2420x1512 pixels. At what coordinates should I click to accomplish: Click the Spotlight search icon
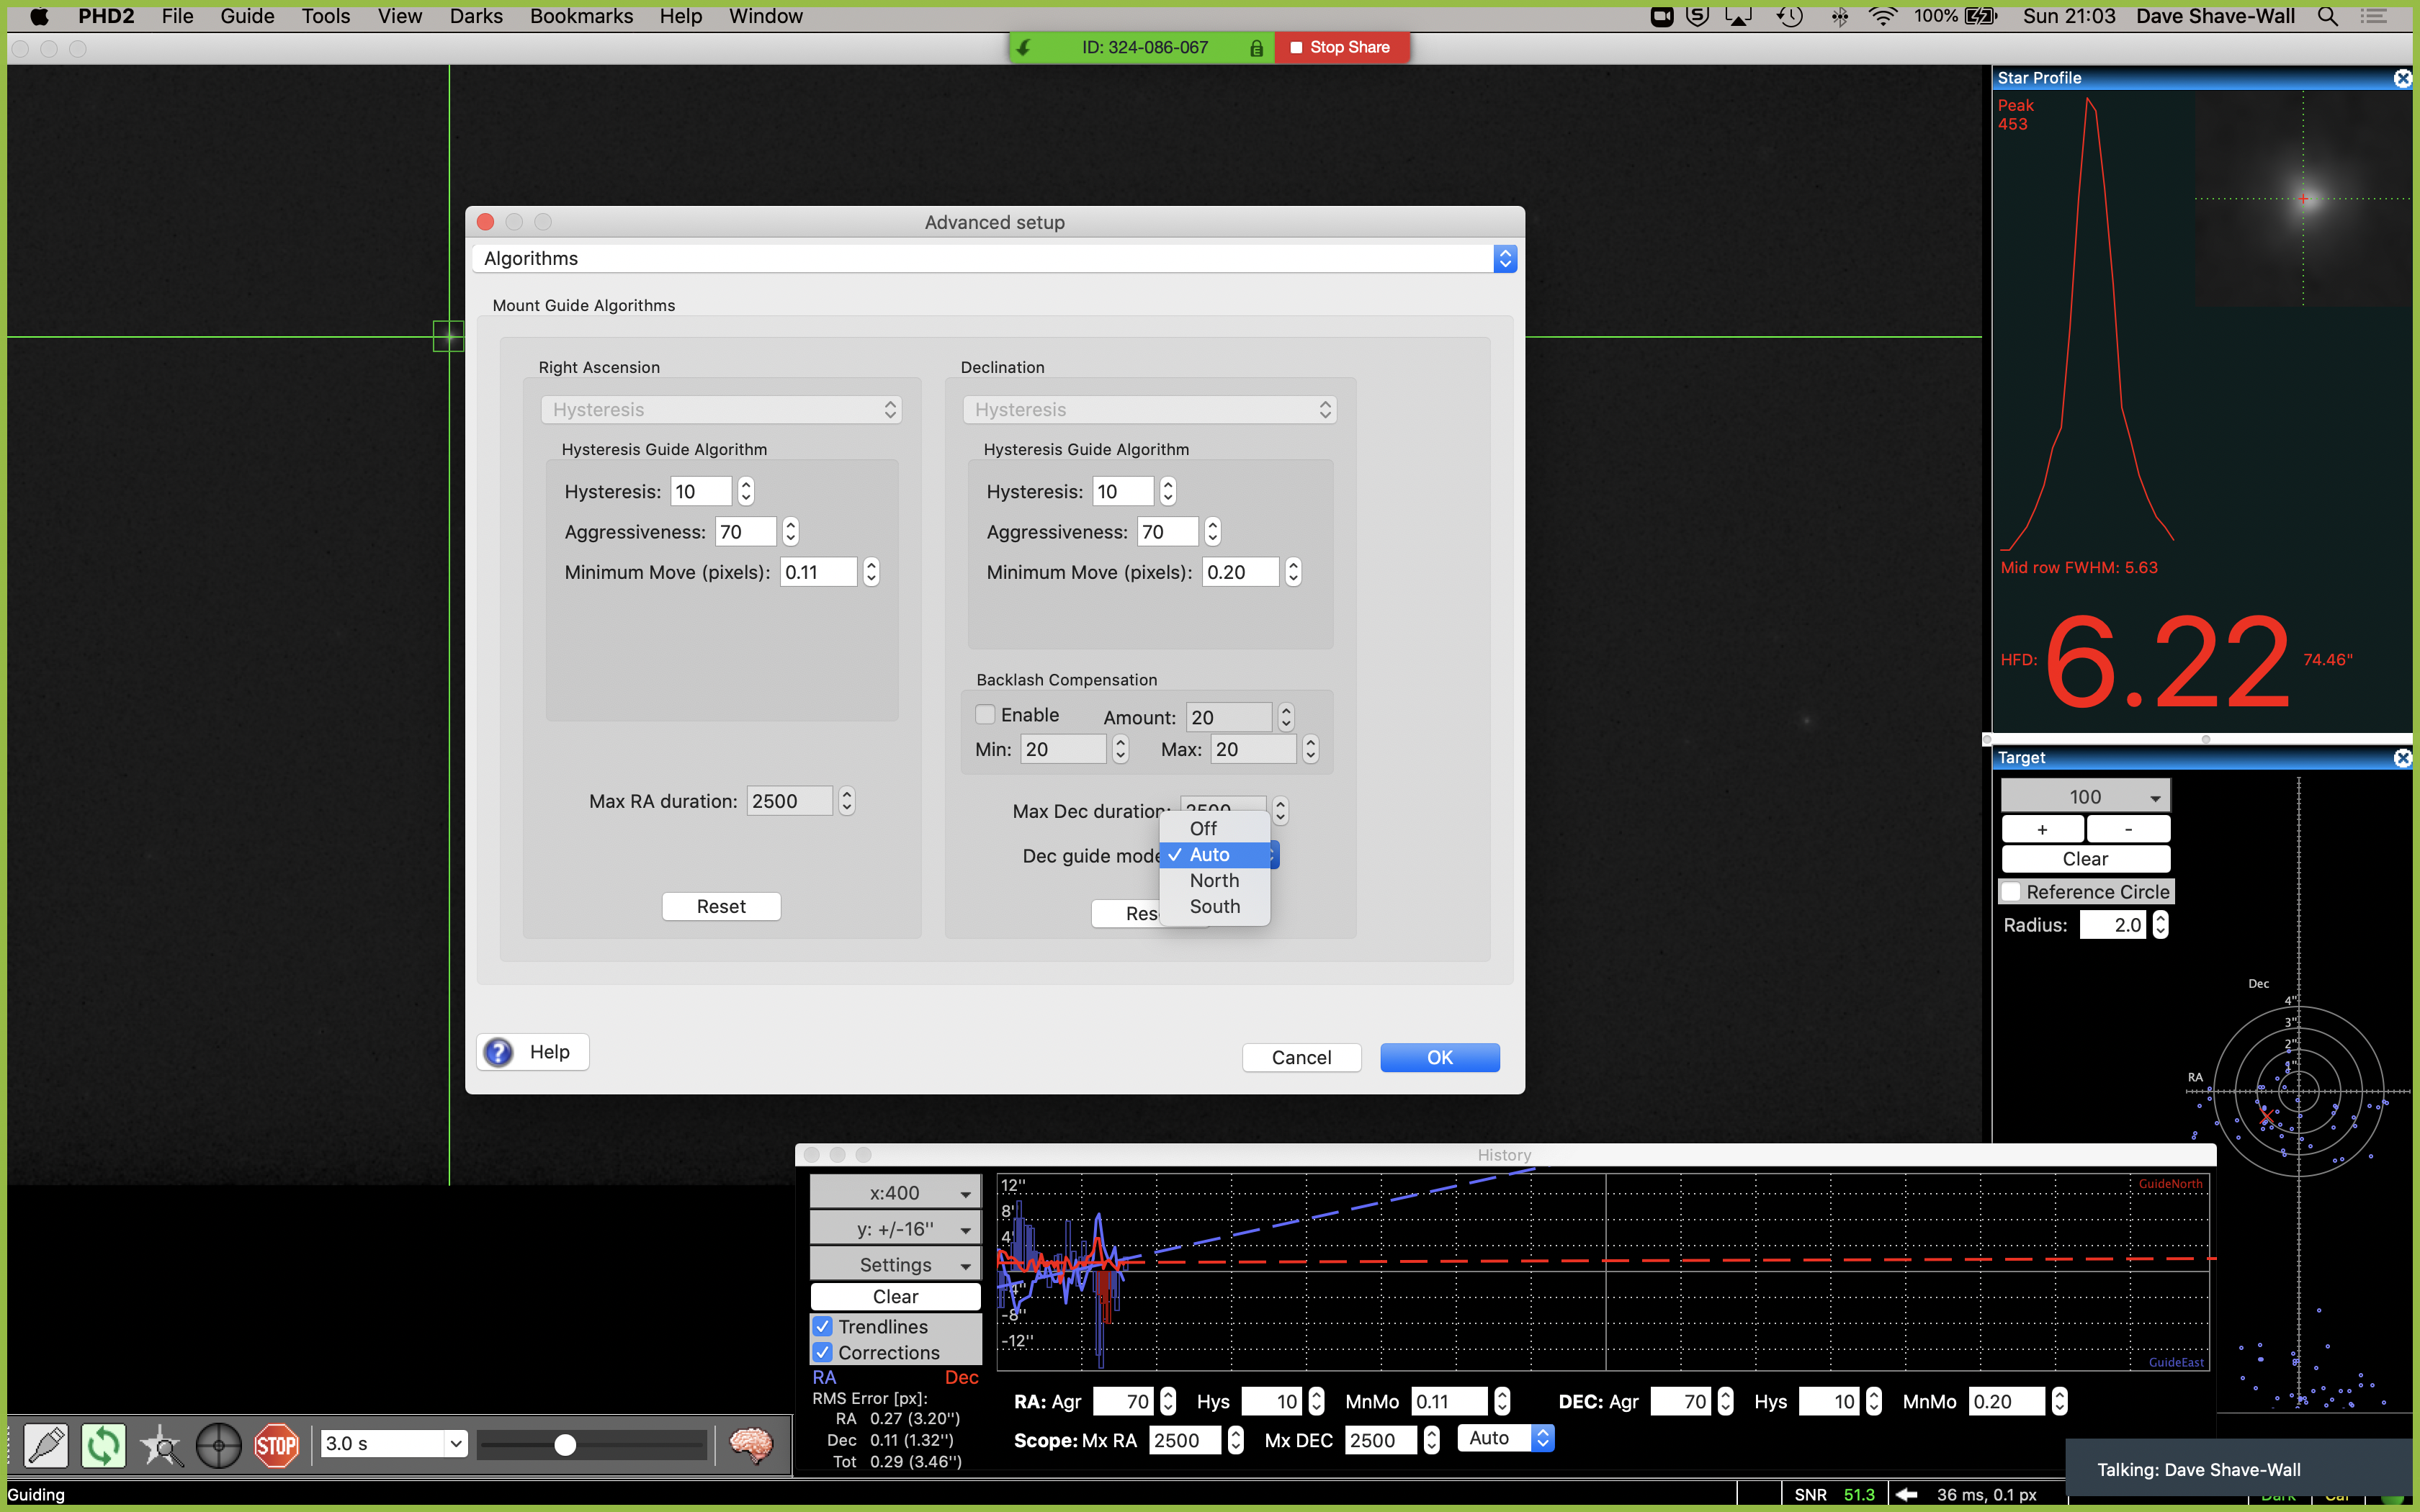coord(2328,16)
